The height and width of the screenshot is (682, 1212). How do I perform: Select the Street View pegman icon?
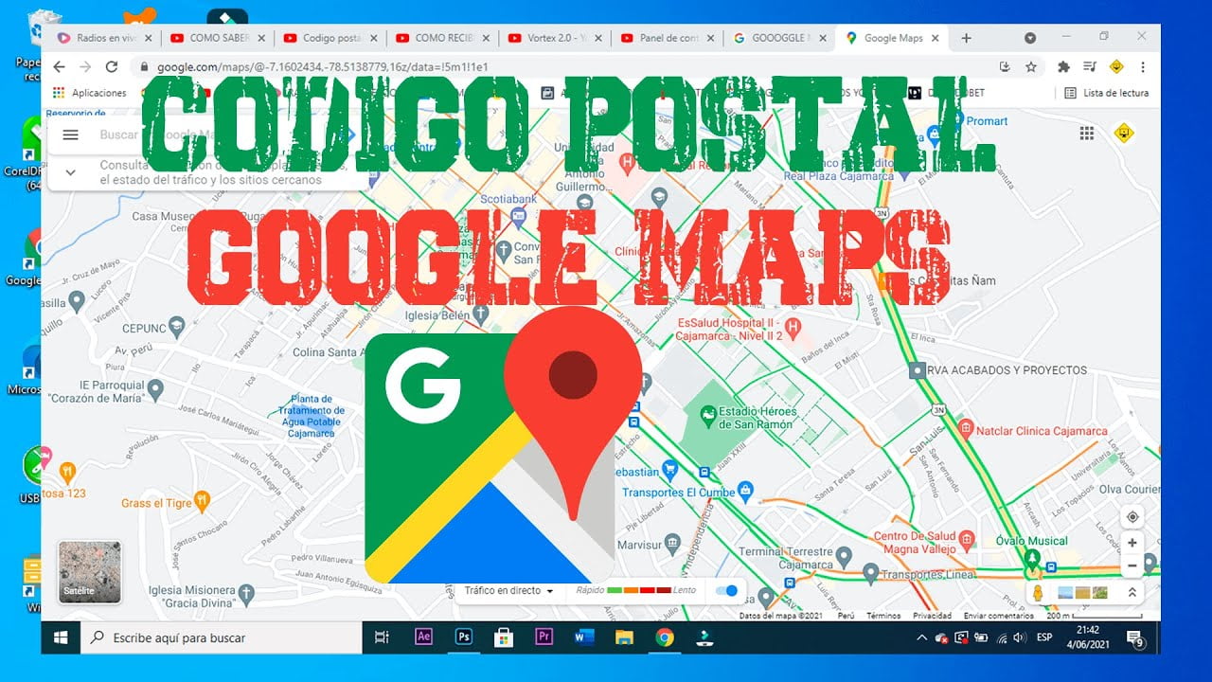(x=1038, y=593)
